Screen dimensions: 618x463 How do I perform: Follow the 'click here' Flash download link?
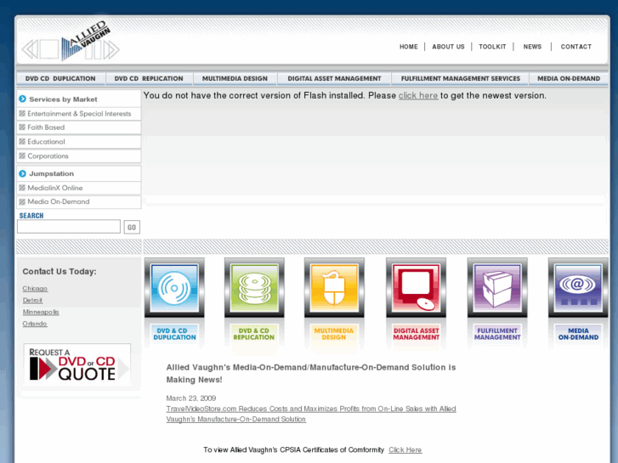418,95
